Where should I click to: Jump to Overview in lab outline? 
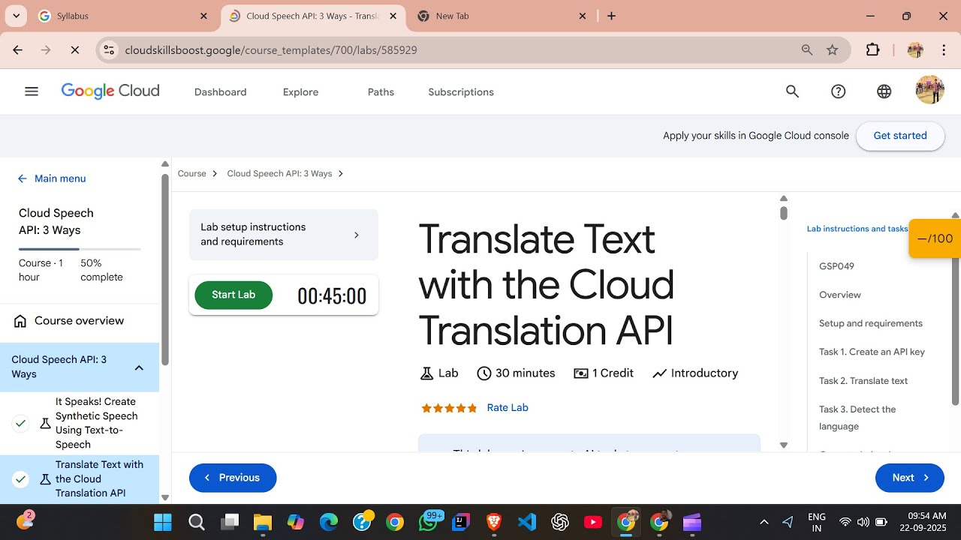point(840,295)
